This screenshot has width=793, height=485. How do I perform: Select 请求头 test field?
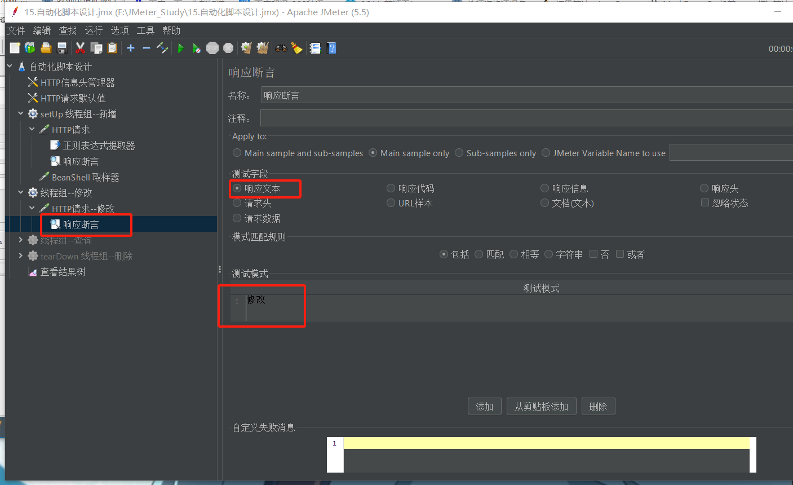pyautogui.click(x=252, y=203)
